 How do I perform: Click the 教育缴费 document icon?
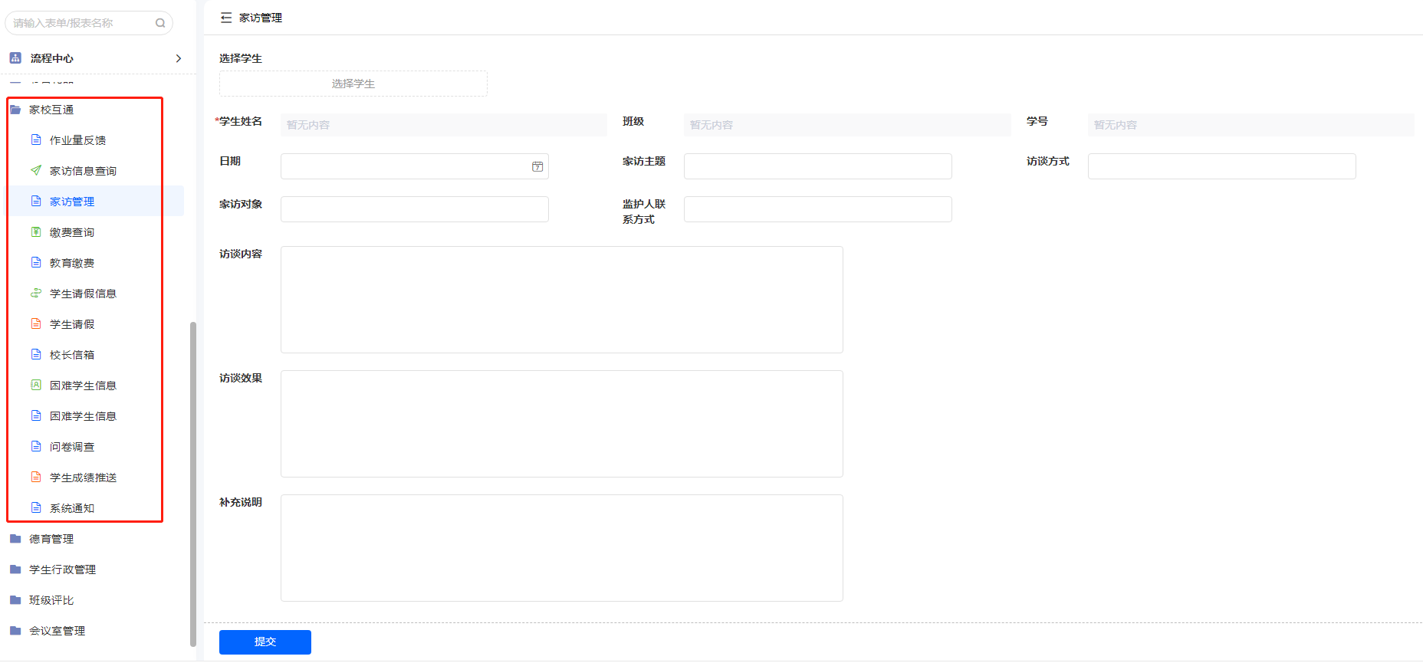coord(36,262)
